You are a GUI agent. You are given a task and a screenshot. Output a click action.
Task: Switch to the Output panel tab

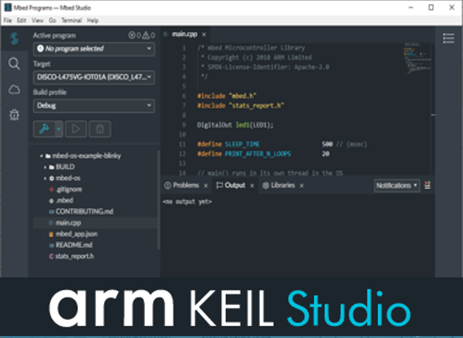[235, 185]
